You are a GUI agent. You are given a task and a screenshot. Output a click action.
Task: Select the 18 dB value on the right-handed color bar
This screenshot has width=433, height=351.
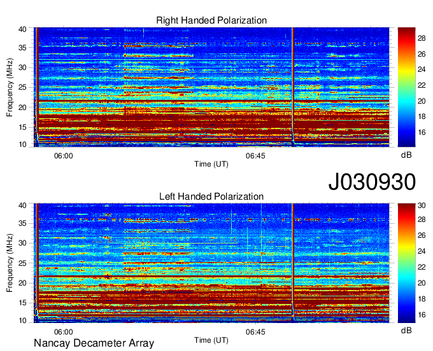point(422,116)
